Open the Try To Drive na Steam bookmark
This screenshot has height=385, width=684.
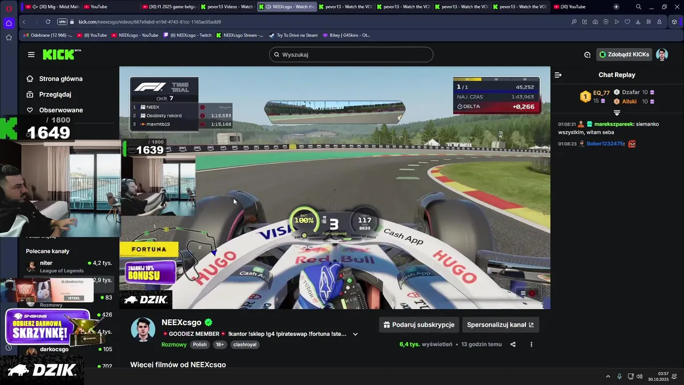click(x=293, y=35)
